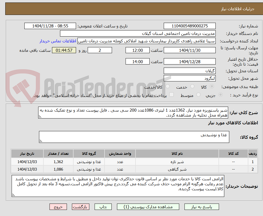Select the کالا/خدمت radio button
This screenshot has width=263, height=216.
tap(168, 86)
